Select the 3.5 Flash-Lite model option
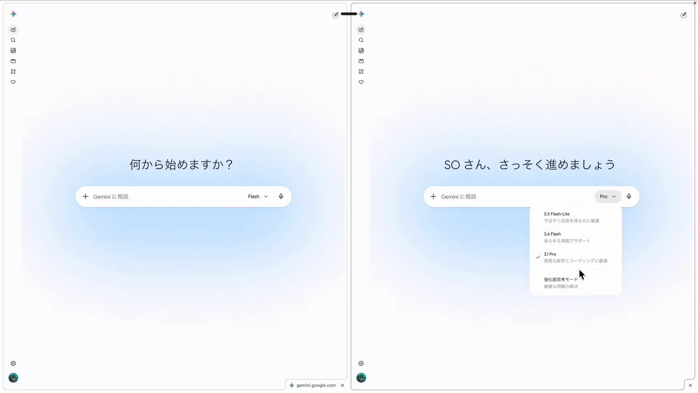 (575, 217)
